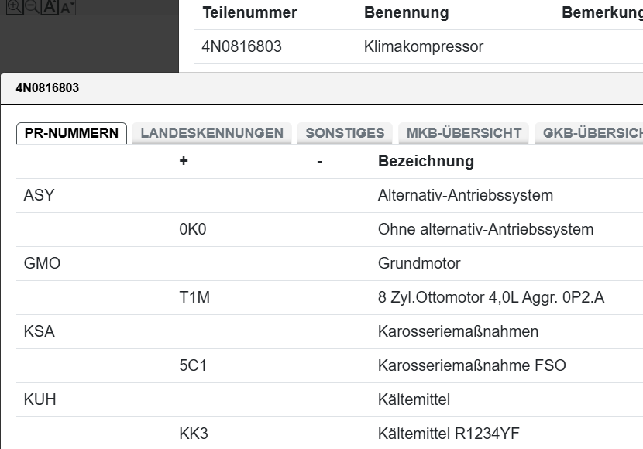This screenshot has height=449, width=643.
Task: Decrease font size with smaller A icon
Action: (x=67, y=7)
